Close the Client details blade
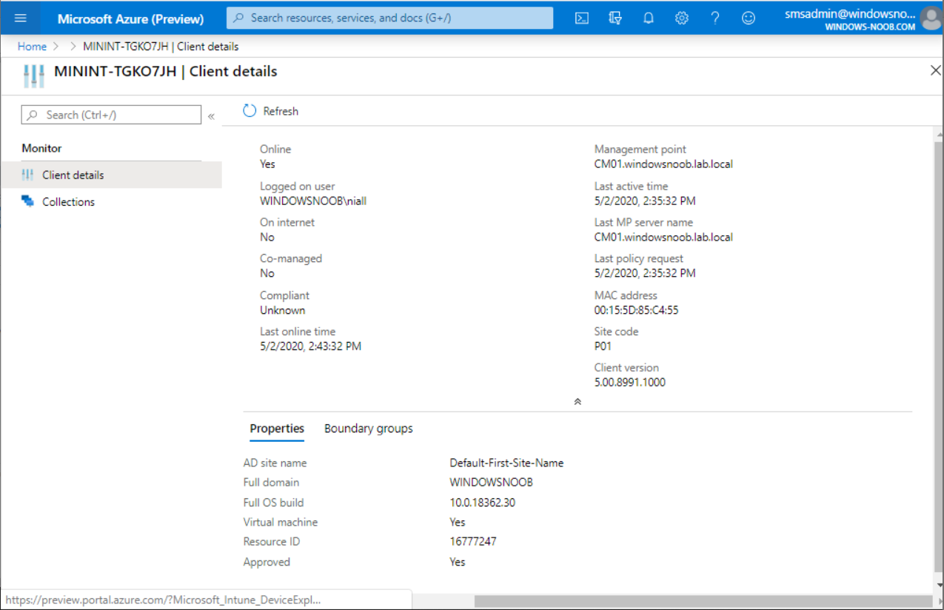944x610 pixels. (x=935, y=71)
